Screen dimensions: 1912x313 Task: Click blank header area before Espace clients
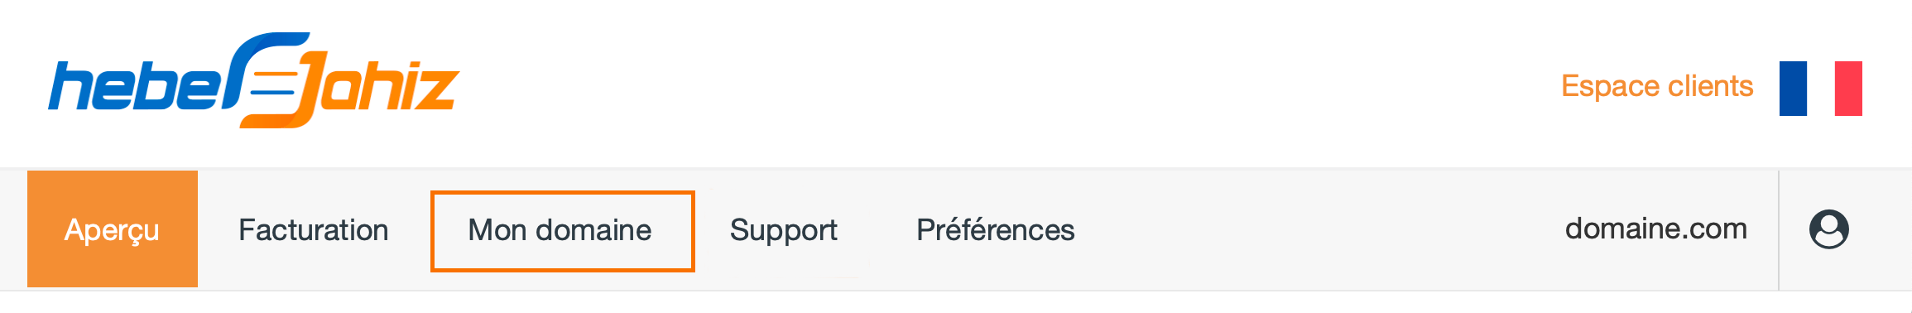pyautogui.click(x=993, y=83)
